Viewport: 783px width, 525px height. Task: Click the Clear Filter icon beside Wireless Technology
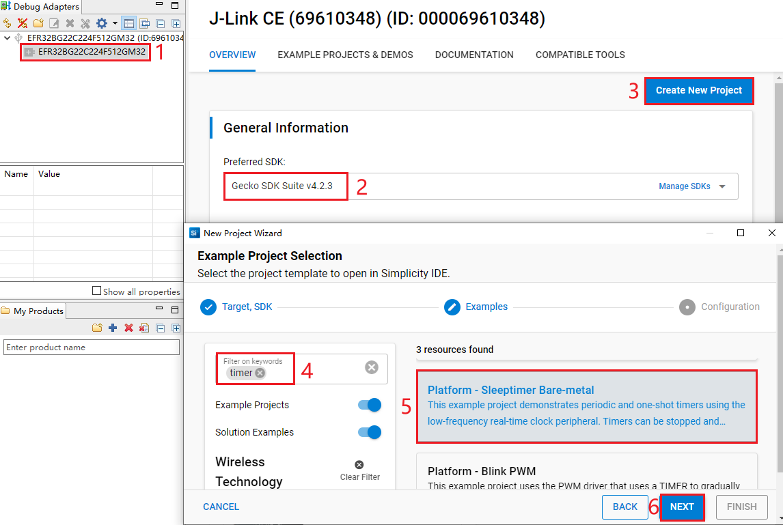pyautogui.click(x=359, y=465)
